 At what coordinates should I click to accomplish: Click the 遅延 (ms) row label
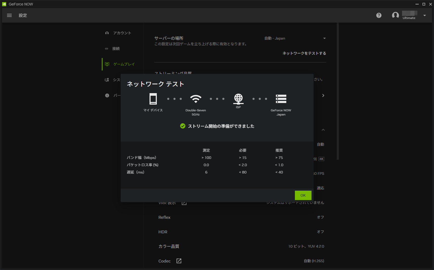pos(135,172)
